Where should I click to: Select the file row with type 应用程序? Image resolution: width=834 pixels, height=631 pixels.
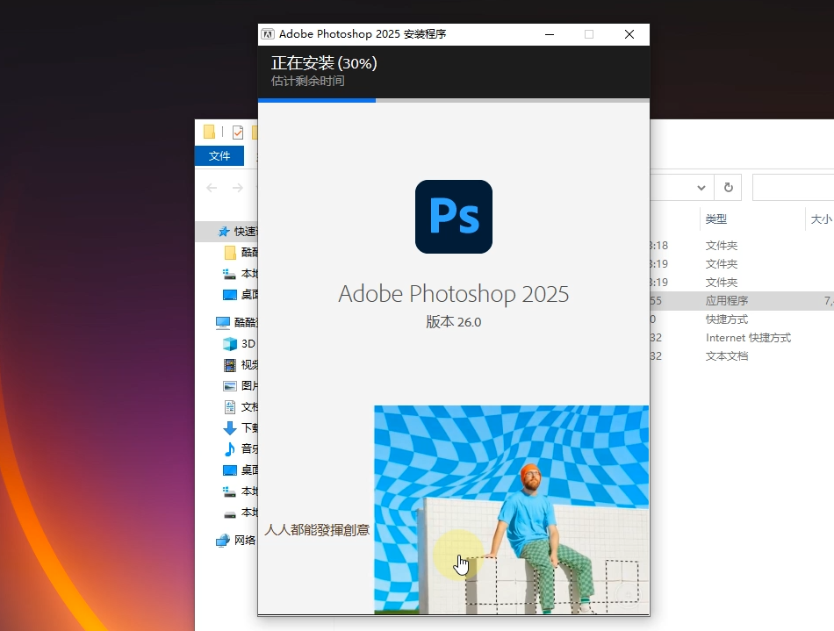727,301
